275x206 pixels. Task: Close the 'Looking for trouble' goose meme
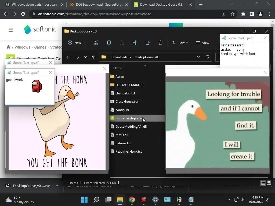[265, 72]
